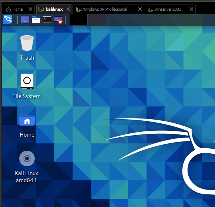The height and width of the screenshot is (207, 215).
Task: Close the Home tab
Action: (30, 9)
